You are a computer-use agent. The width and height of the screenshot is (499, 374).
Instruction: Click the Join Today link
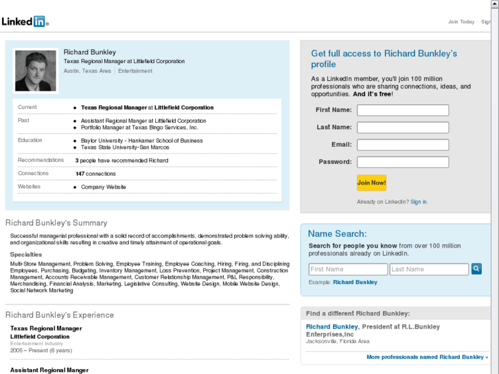pos(461,22)
